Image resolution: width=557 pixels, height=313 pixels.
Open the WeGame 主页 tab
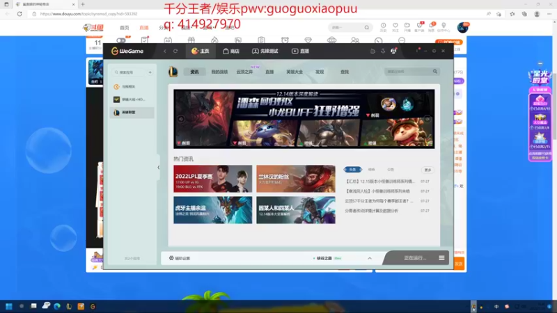tap(201, 51)
